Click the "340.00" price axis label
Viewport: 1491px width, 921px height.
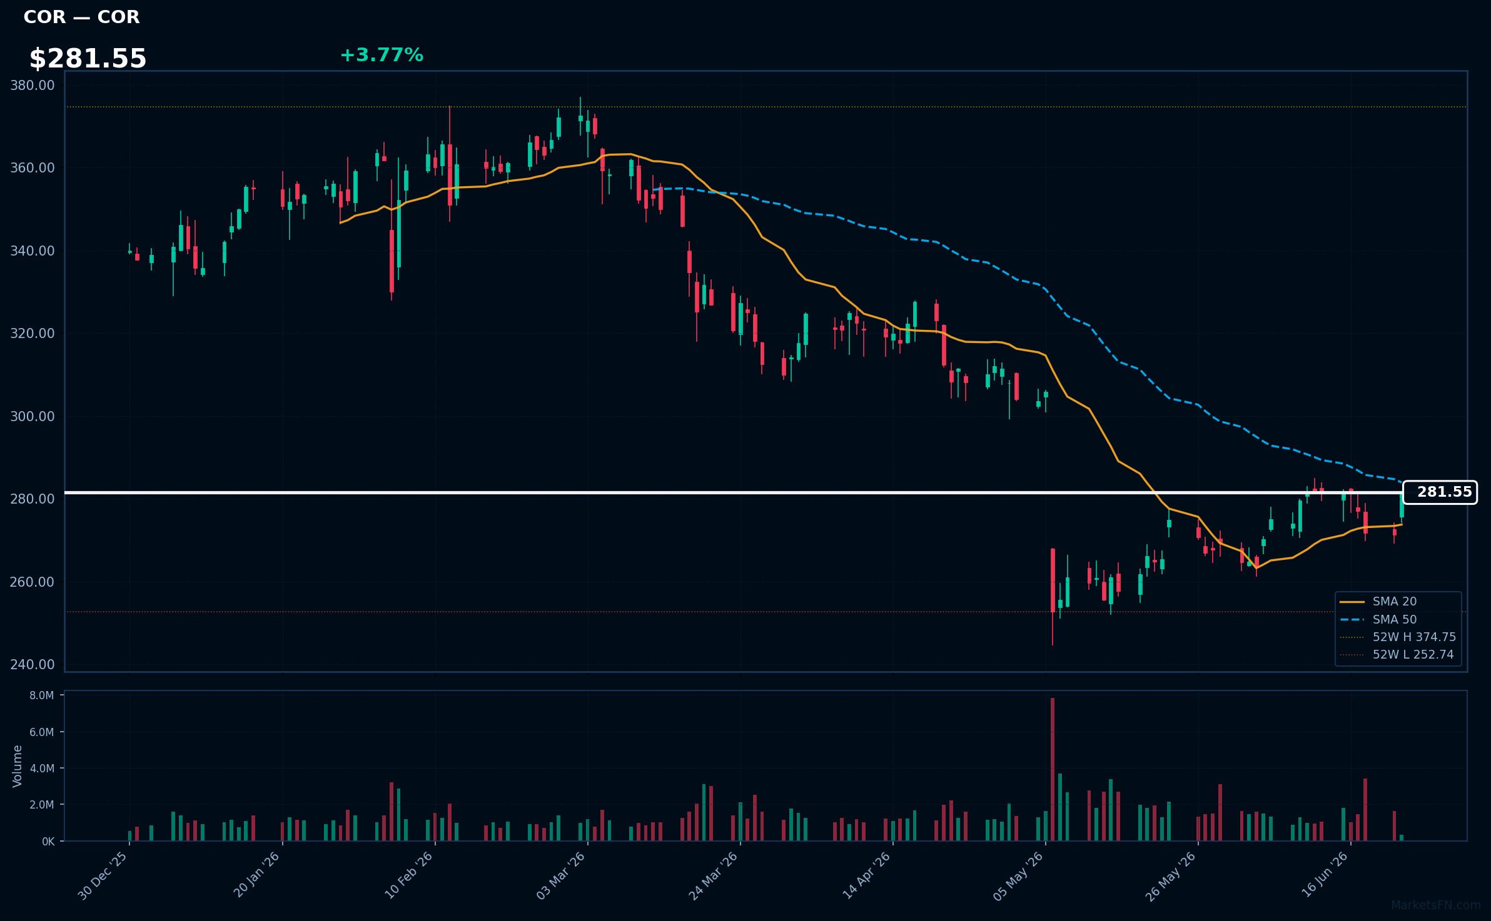33,251
